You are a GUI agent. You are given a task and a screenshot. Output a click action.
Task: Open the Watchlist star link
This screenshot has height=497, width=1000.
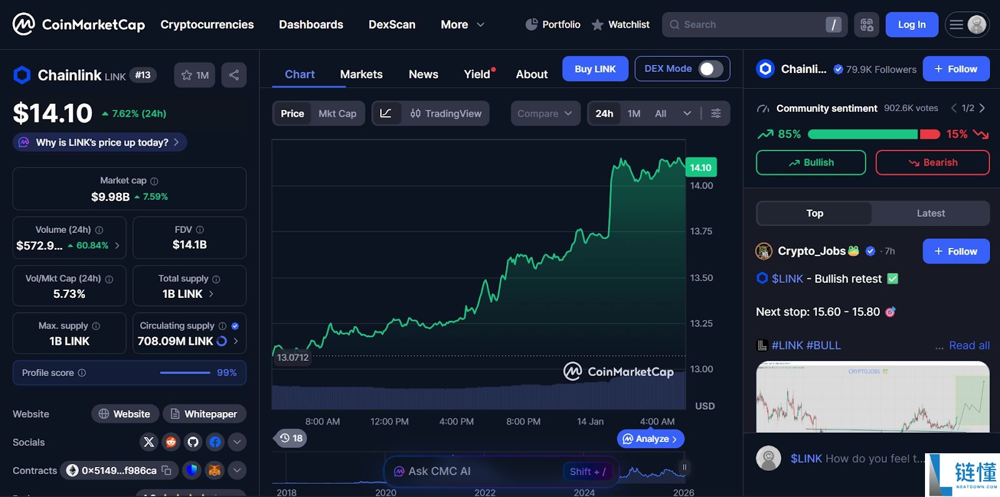pos(620,24)
